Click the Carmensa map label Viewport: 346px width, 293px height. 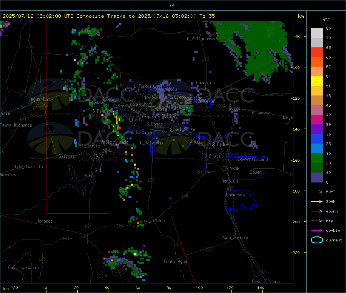coord(235,195)
